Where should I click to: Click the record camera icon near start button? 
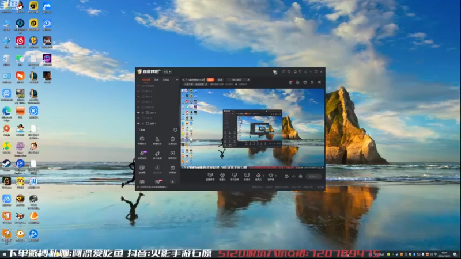tap(286, 177)
